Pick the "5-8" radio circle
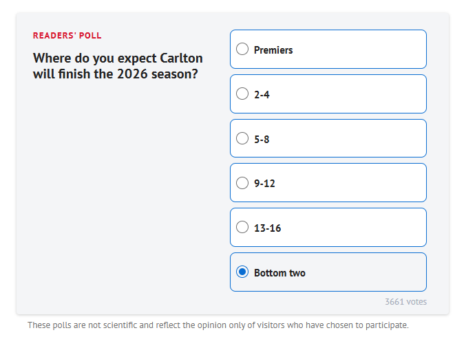The height and width of the screenshot is (348, 455). coord(242,138)
